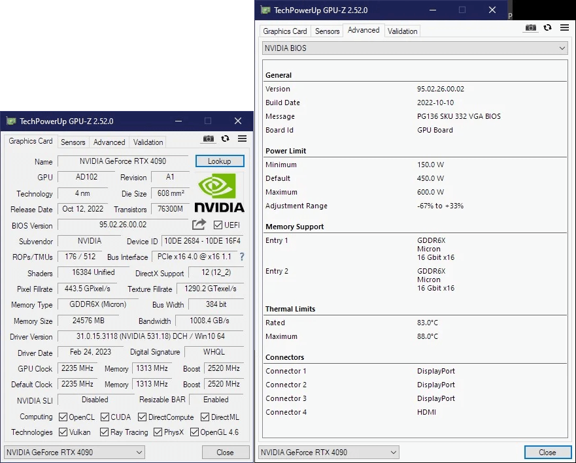Click Driver Version field
The height and width of the screenshot is (463, 576).
pyautogui.click(x=150, y=336)
